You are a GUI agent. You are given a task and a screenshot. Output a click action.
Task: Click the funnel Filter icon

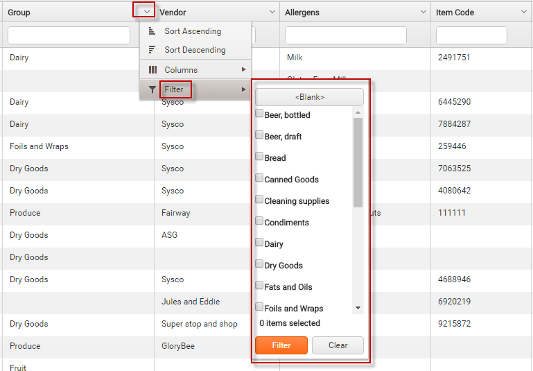pyautogui.click(x=152, y=89)
